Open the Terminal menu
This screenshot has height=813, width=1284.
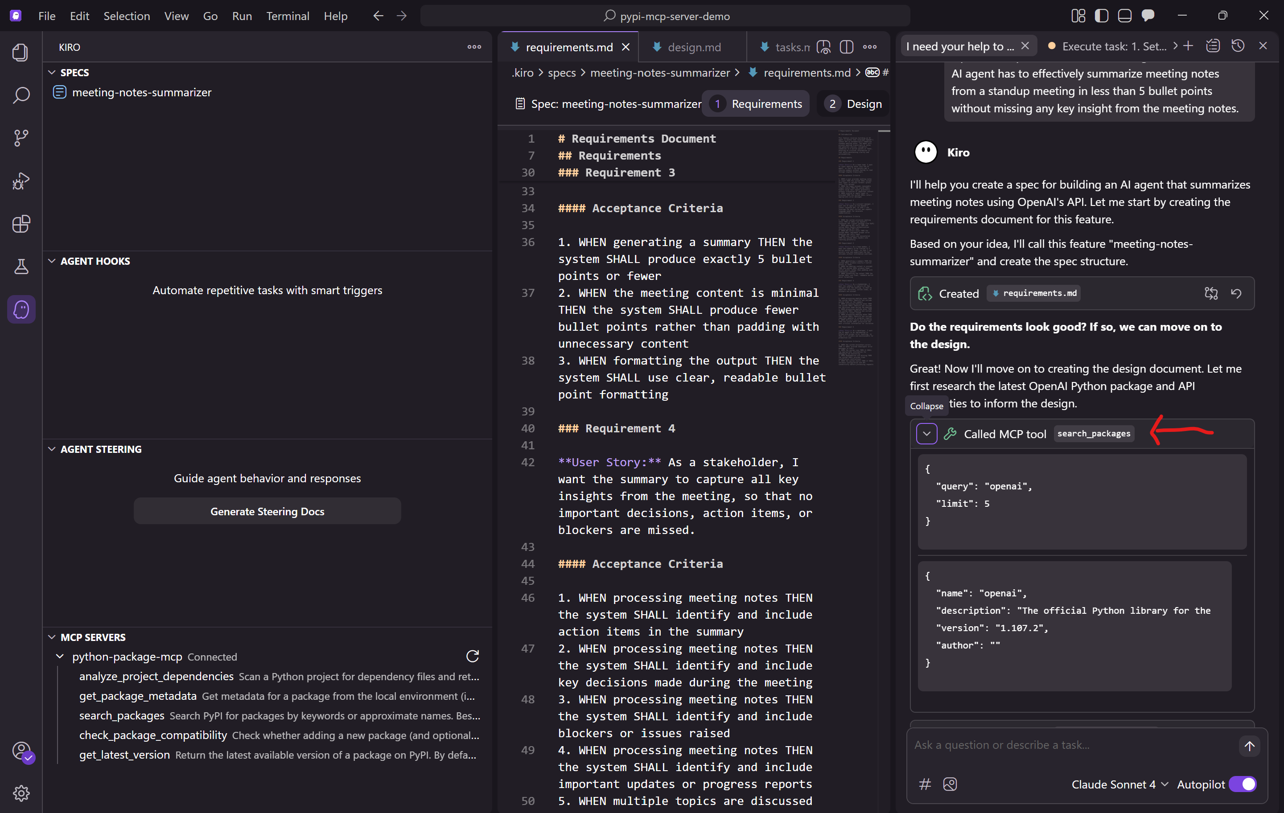click(x=288, y=16)
